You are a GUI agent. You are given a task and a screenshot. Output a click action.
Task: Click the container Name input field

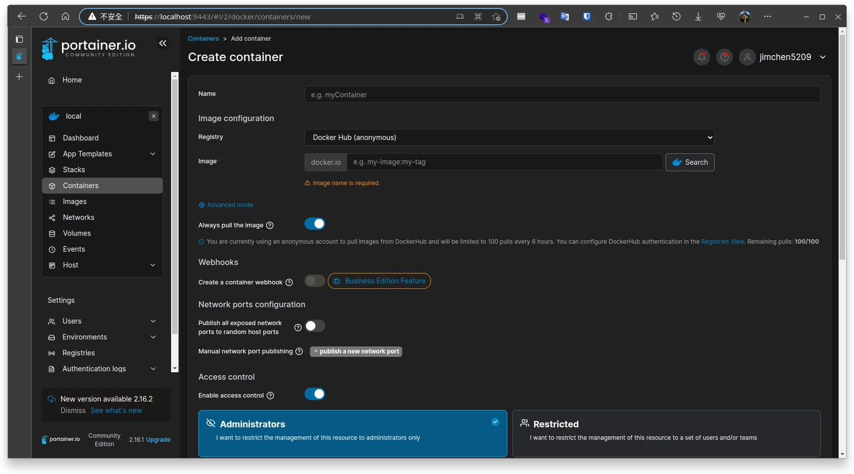pos(562,95)
